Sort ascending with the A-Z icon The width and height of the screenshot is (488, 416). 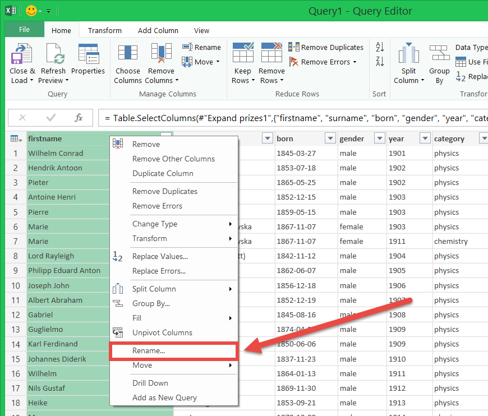[380, 48]
